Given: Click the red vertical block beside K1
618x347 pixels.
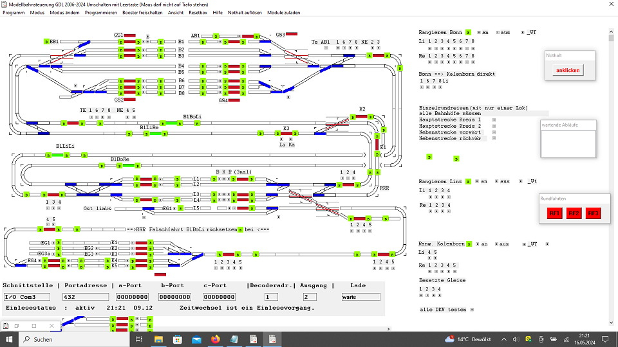Looking at the screenshot, I should pos(377,145).
